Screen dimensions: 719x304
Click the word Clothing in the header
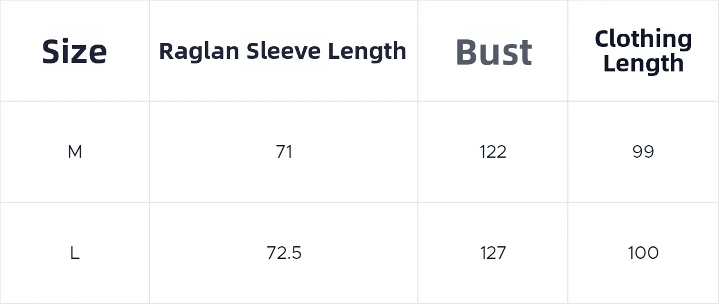(643, 39)
